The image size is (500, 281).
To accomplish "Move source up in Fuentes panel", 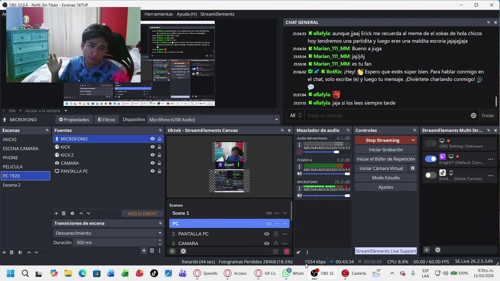I will [x=81, y=213].
